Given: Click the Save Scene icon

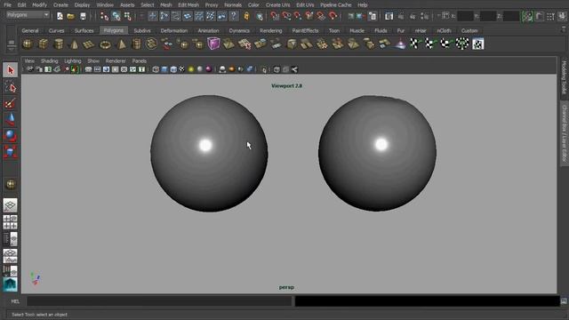Looking at the screenshot, I should (x=83, y=16).
